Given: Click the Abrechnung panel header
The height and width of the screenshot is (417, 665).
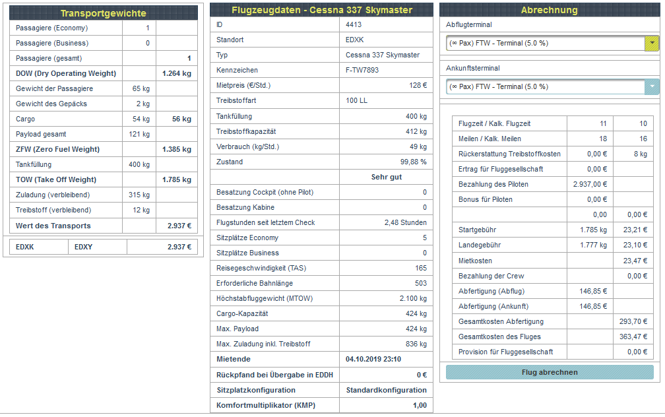Looking at the screenshot, I should (549, 11).
